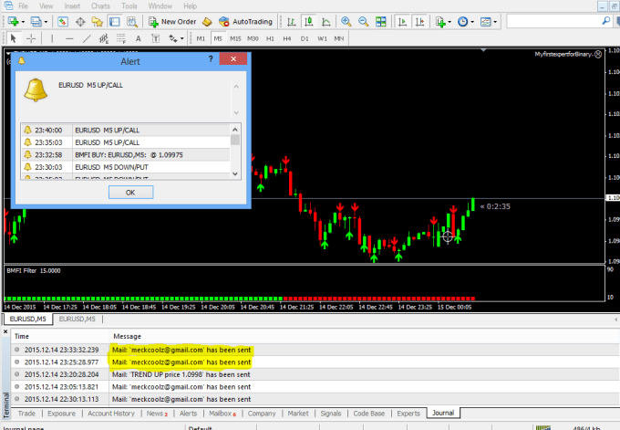Switch to the Account History tab
The width and height of the screenshot is (620, 430).
111,414
